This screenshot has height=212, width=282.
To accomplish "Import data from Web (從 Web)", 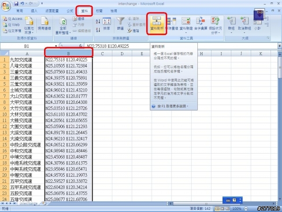I will point(11,25).
